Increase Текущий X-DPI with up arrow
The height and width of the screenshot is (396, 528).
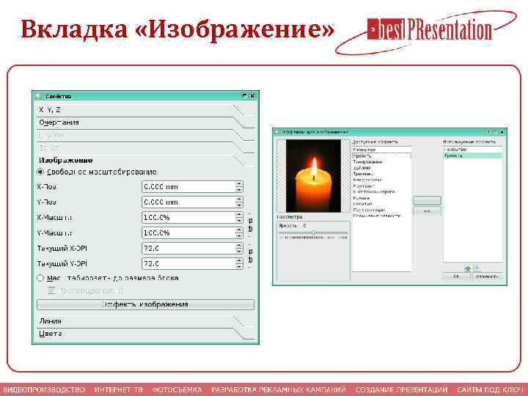pyautogui.click(x=239, y=246)
